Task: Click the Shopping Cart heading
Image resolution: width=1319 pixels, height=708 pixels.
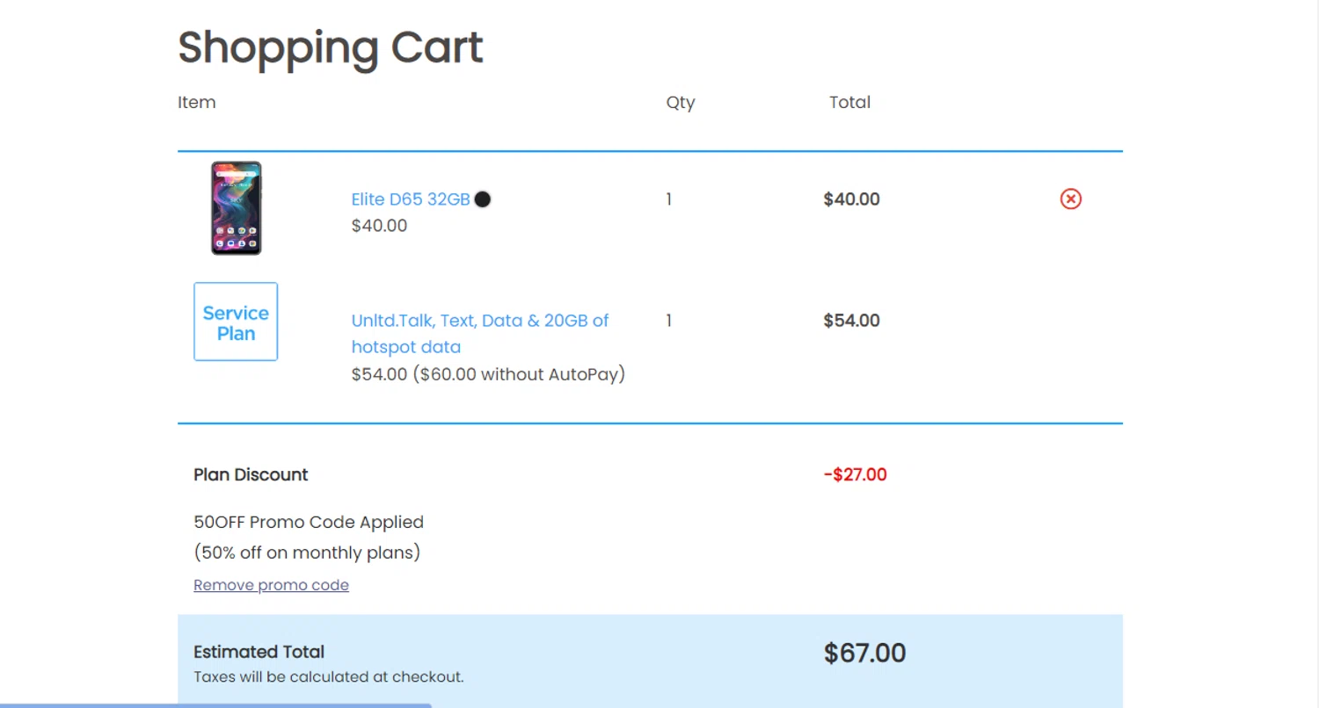Action: tap(331, 47)
